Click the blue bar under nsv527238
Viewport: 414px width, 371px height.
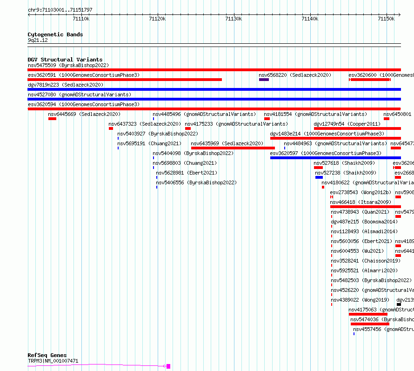point(319,177)
